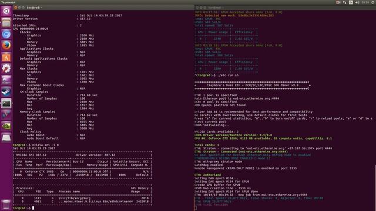Image resolution: width=376 pixels, height=211 pixels.
Task: Close the right terminal window
Action: pyautogui.click(x=197, y=8)
